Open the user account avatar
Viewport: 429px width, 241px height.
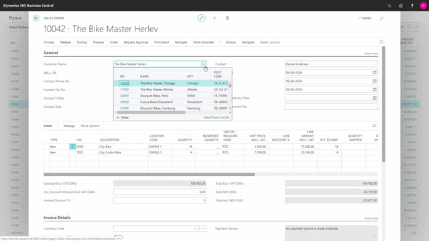click(423, 5)
